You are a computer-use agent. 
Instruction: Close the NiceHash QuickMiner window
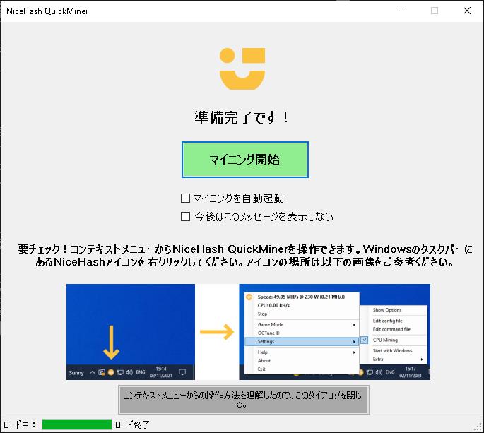[x=467, y=11]
